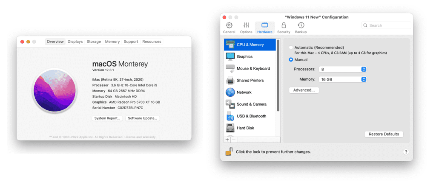Select Network globe item in sidebar
The width and height of the screenshot is (436, 182).
click(244, 92)
